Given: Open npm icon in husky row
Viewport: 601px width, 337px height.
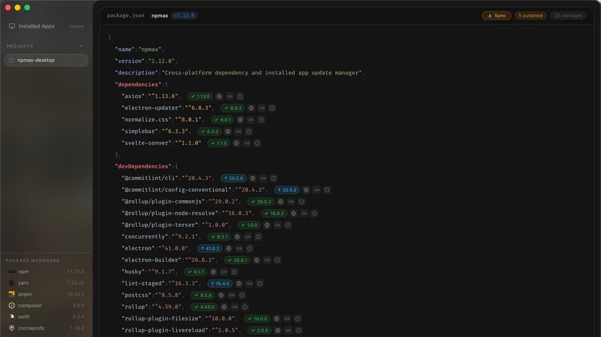Looking at the screenshot, I should click(224, 272).
